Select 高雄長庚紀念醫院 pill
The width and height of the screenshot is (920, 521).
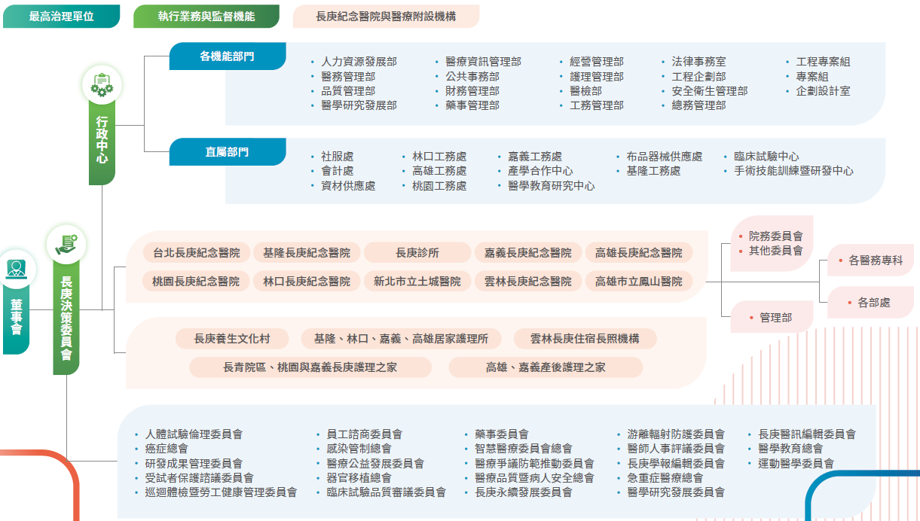click(x=639, y=253)
